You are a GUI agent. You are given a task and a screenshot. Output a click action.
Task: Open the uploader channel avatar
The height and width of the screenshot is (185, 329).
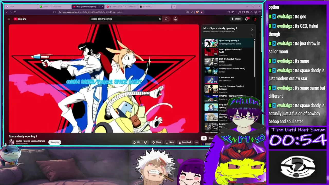tap(12, 142)
